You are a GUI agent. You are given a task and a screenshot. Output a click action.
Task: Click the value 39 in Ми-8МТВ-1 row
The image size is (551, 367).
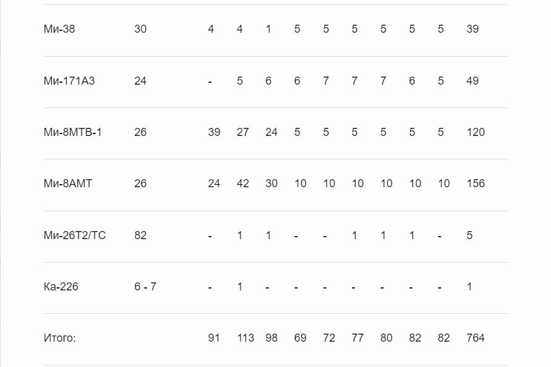pyautogui.click(x=214, y=132)
